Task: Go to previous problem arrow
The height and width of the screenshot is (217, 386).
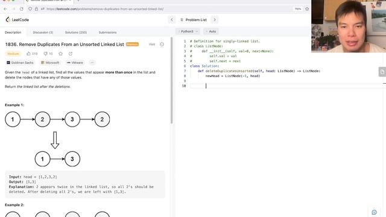Action: pos(172,20)
